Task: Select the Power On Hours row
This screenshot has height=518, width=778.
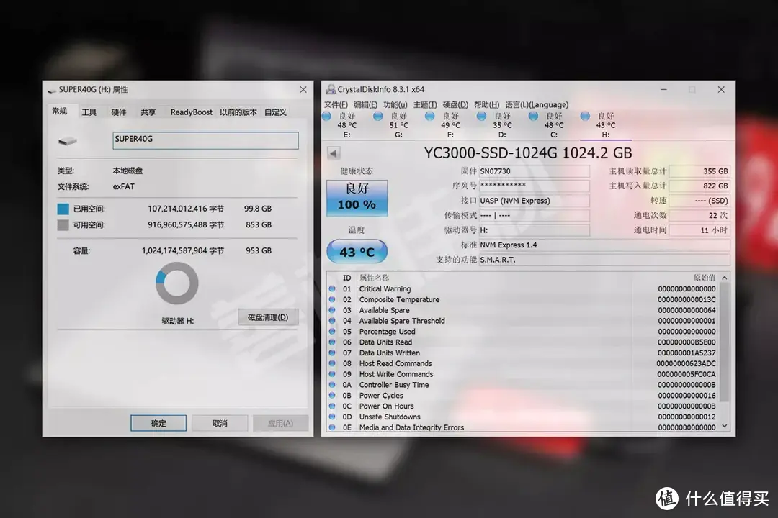Action: (523, 406)
